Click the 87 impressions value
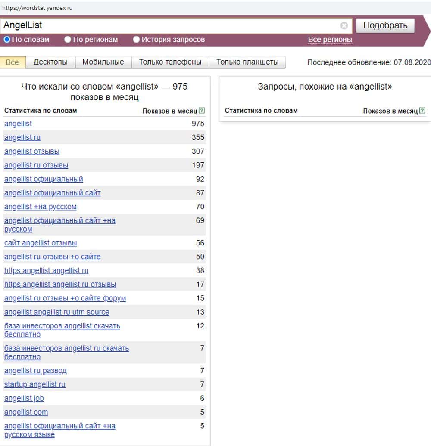 [200, 193]
